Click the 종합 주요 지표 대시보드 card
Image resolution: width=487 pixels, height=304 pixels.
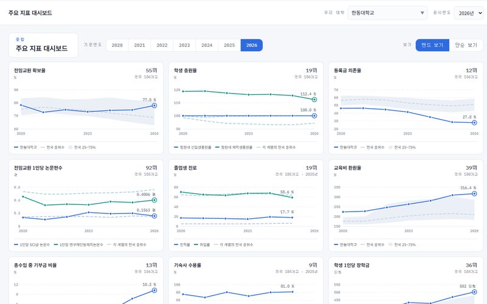click(43, 45)
